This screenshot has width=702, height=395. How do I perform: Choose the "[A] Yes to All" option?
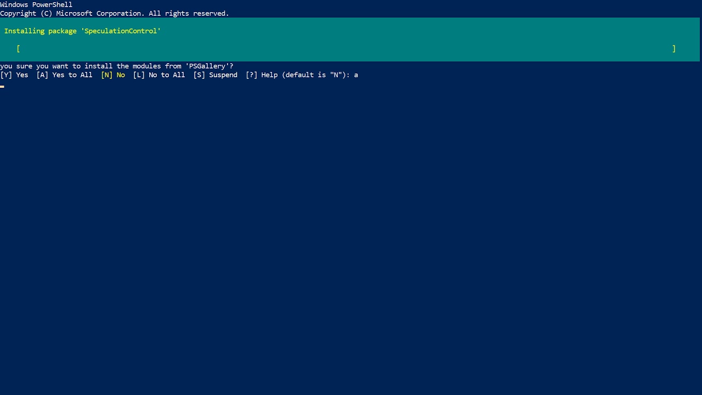(x=64, y=75)
